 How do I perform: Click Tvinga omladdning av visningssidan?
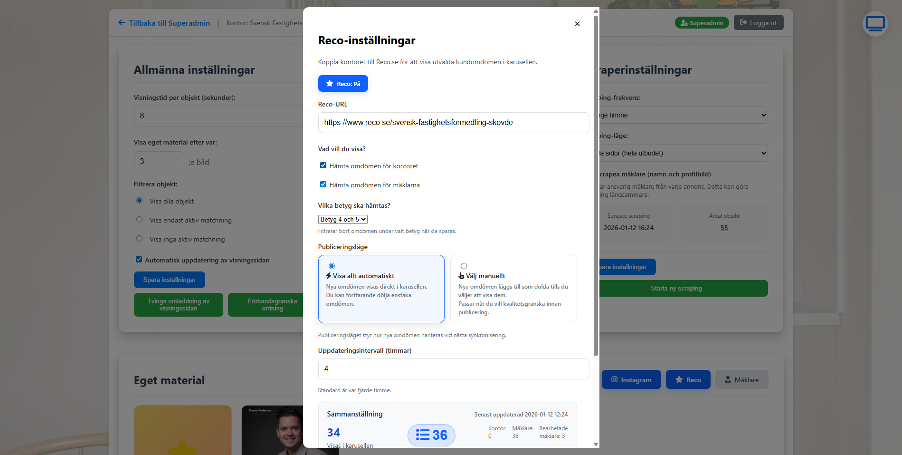[x=179, y=305]
